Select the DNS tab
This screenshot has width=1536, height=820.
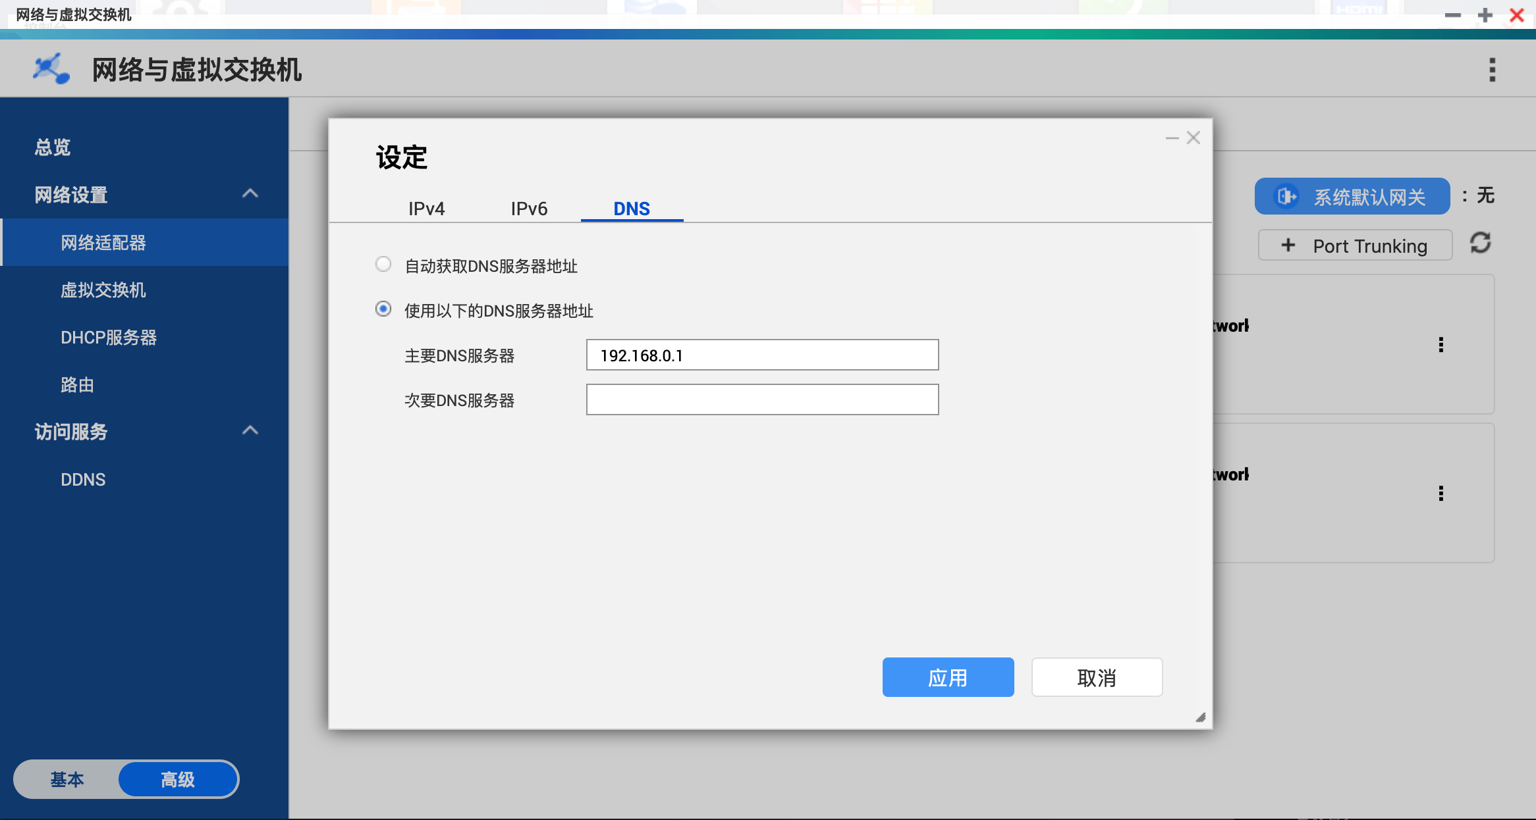632,209
